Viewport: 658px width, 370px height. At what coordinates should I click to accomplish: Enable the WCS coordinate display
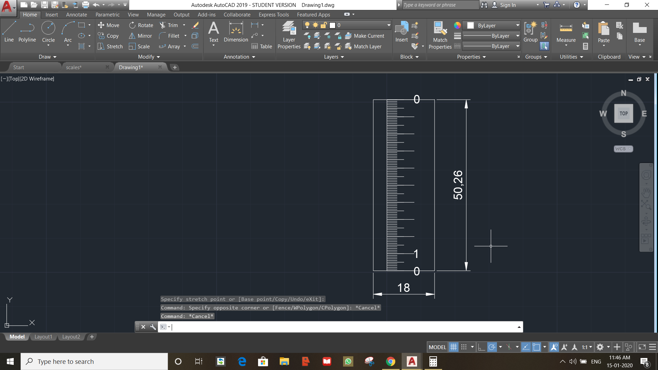[622, 149]
